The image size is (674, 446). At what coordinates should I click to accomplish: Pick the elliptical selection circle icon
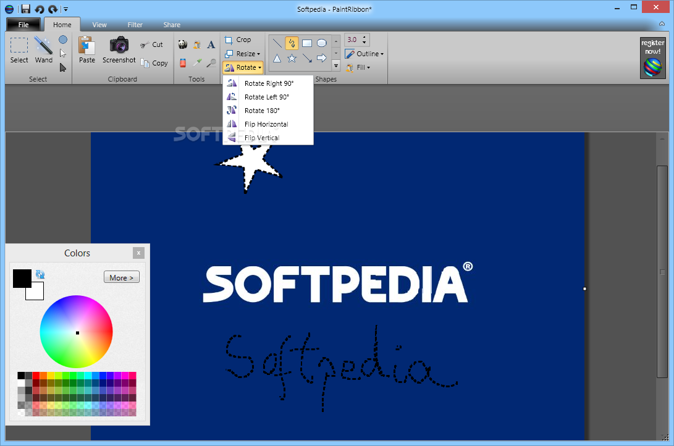(x=63, y=40)
